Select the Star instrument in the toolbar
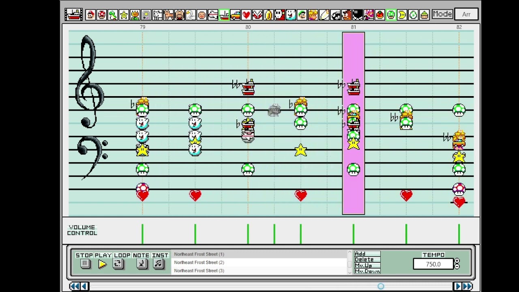 [124, 15]
